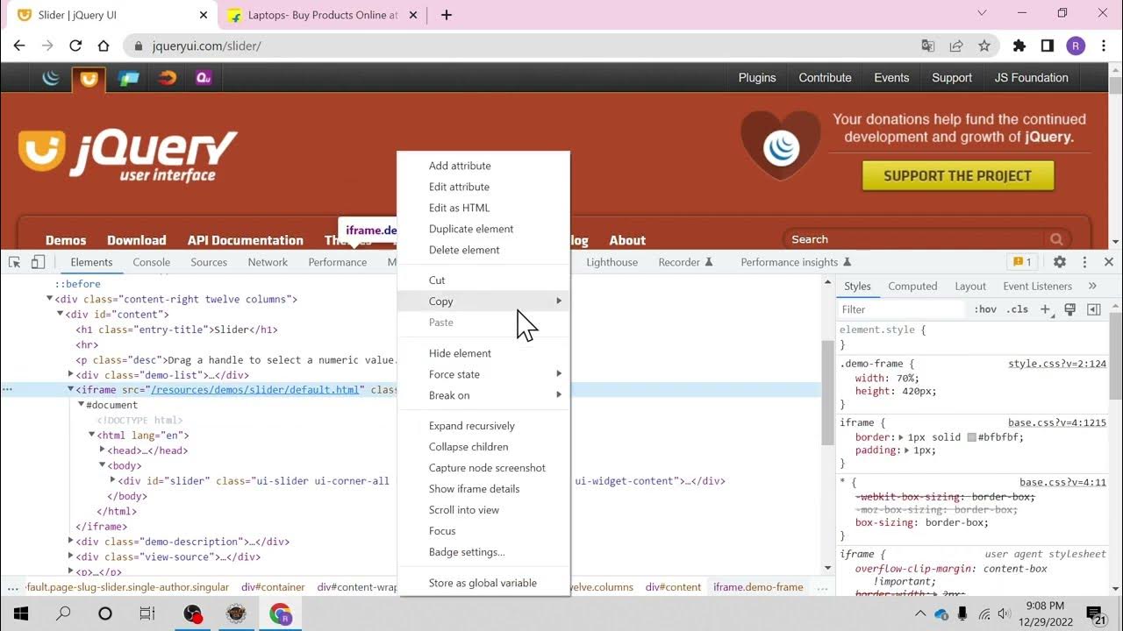Open Task View on taskbar

click(147, 613)
